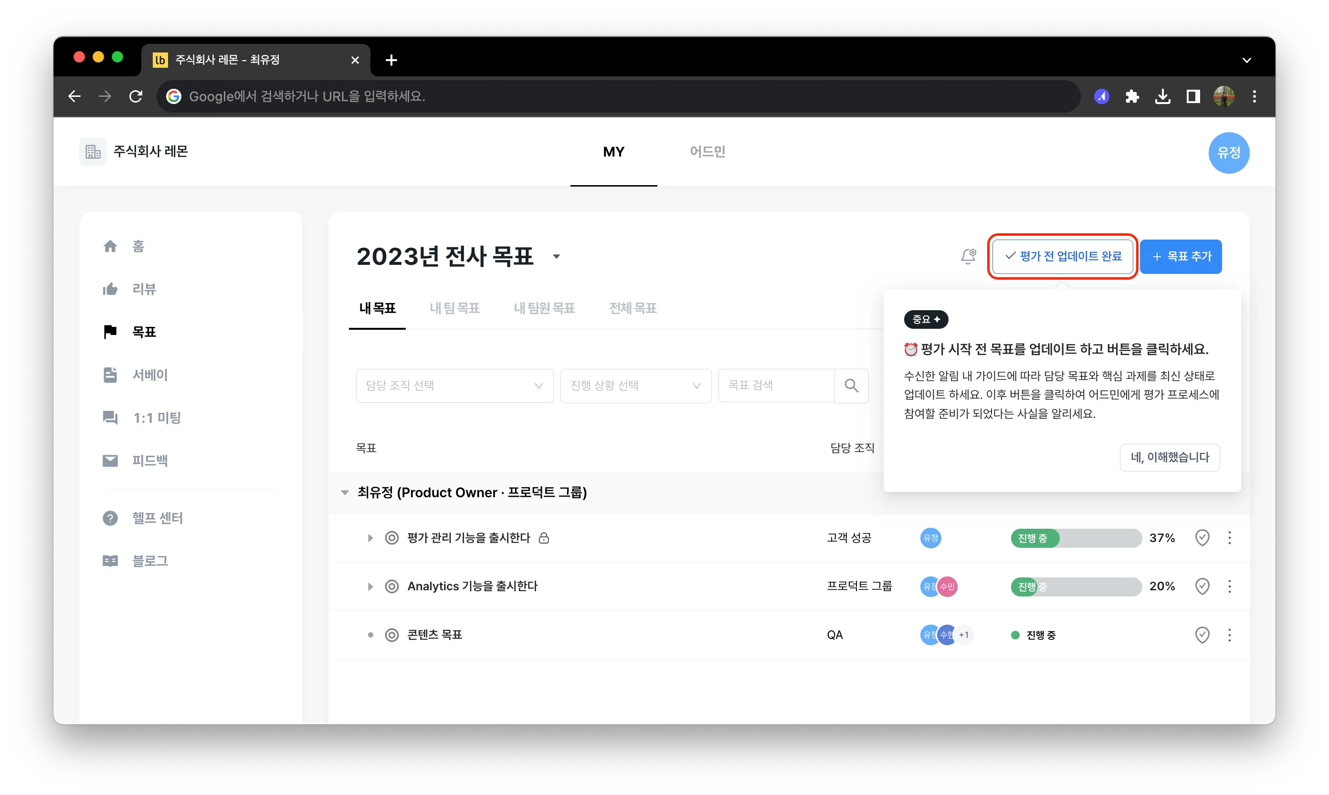Toggle check-in shield for Analytics goal
Screen dimensions: 1329x795
[1202, 586]
